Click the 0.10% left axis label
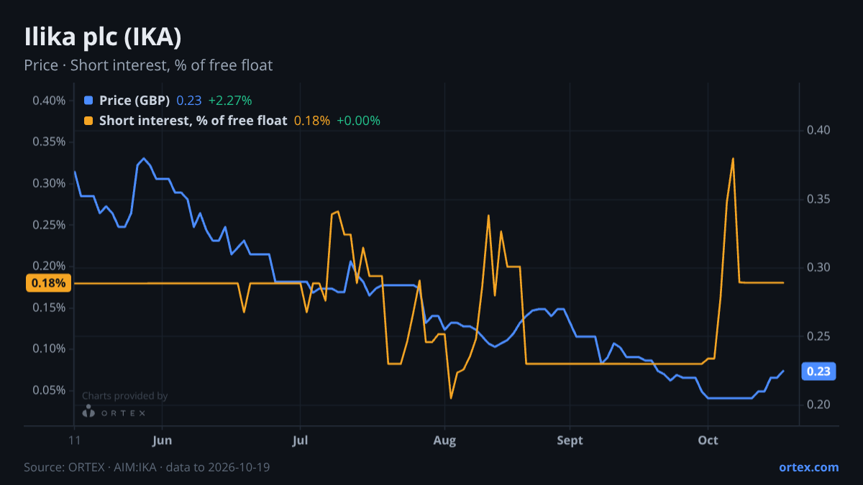Viewport: 863px width, 485px height. [x=49, y=349]
